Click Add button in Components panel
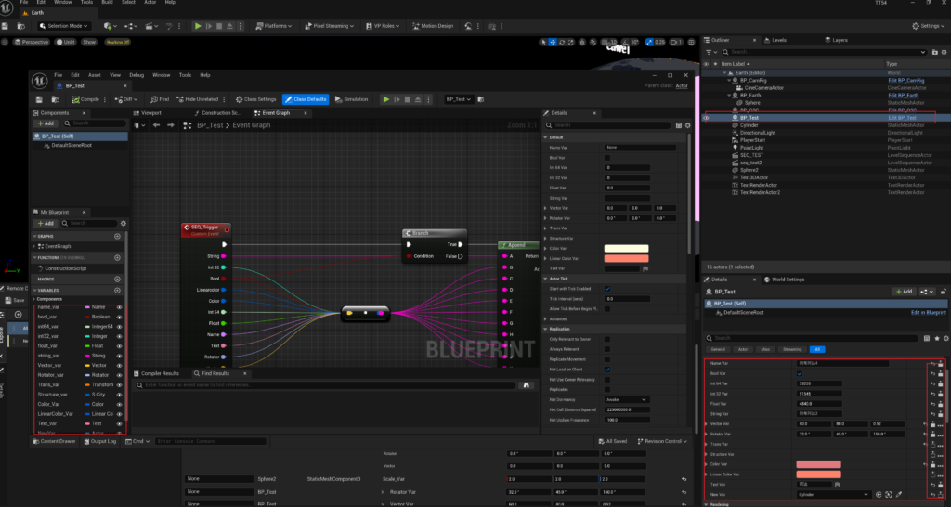Image resolution: width=951 pixels, height=507 pixels. 46,123
